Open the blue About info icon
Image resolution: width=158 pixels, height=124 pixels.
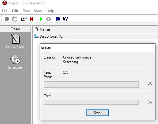coord(58,19)
